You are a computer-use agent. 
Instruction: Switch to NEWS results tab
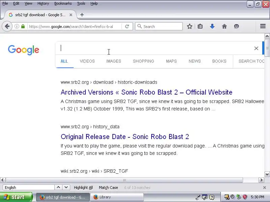195,61
